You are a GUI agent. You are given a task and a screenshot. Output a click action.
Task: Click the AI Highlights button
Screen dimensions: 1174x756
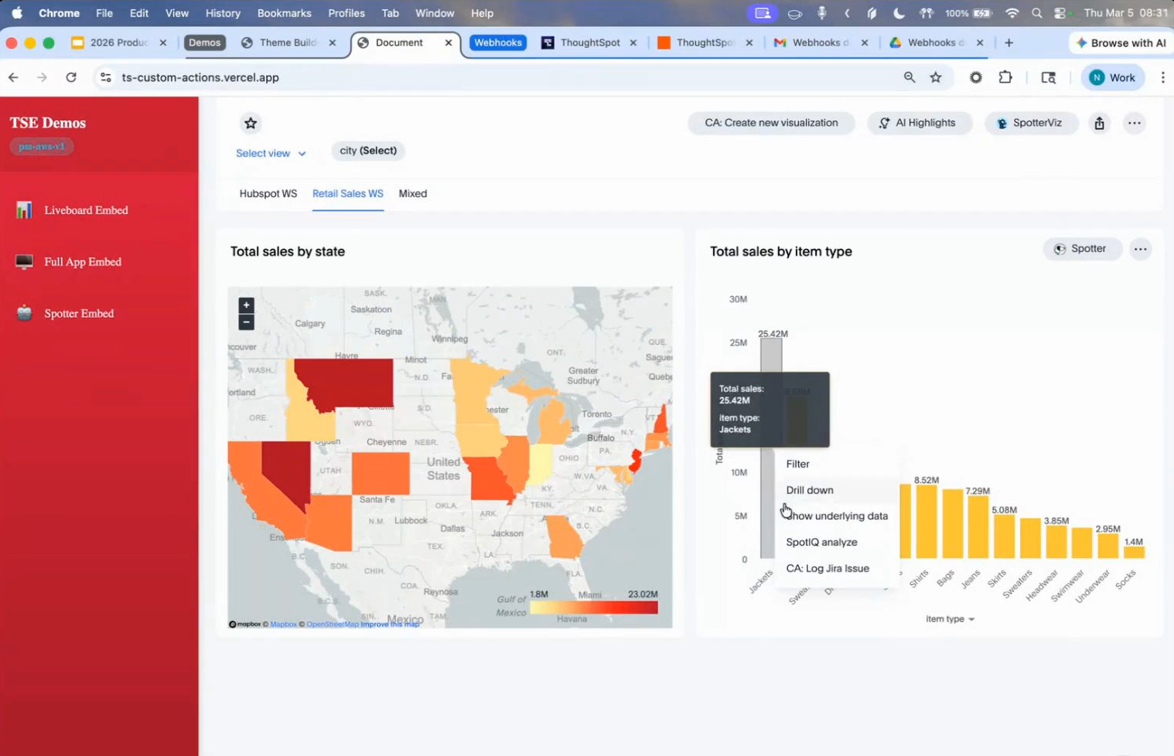pos(917,123)
